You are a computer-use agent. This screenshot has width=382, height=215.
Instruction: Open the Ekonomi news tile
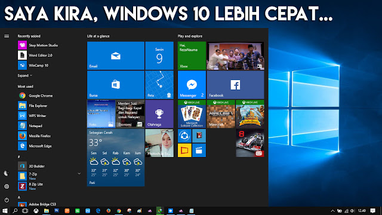tap(130, 114)
